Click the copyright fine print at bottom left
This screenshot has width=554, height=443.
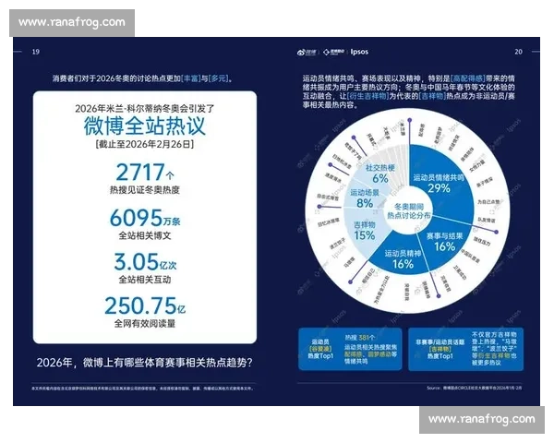tap(142, 389)
